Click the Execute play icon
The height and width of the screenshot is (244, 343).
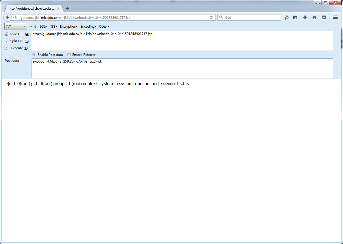[6, 48]
